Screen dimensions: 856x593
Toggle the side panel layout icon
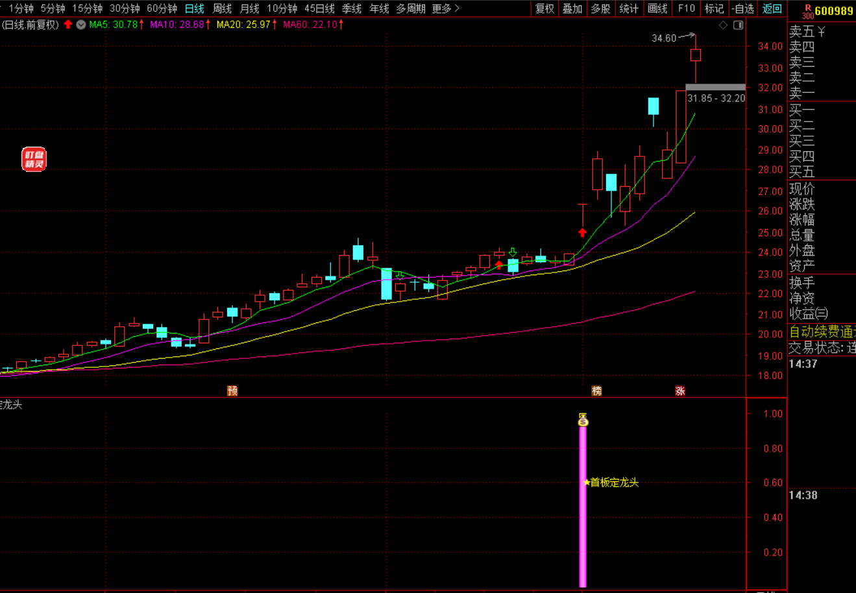click(738, 25)
